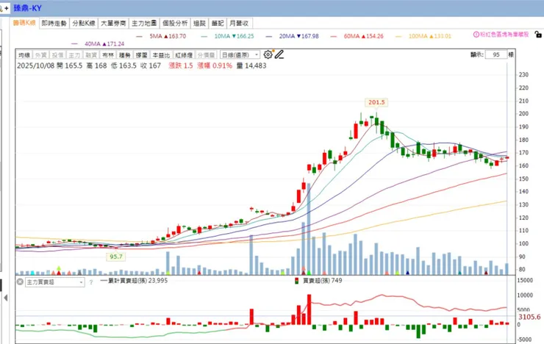This screenshot has width=544, height=344.
Task: Collapse side panel with left triangle arrow
Action: point(6,298)
